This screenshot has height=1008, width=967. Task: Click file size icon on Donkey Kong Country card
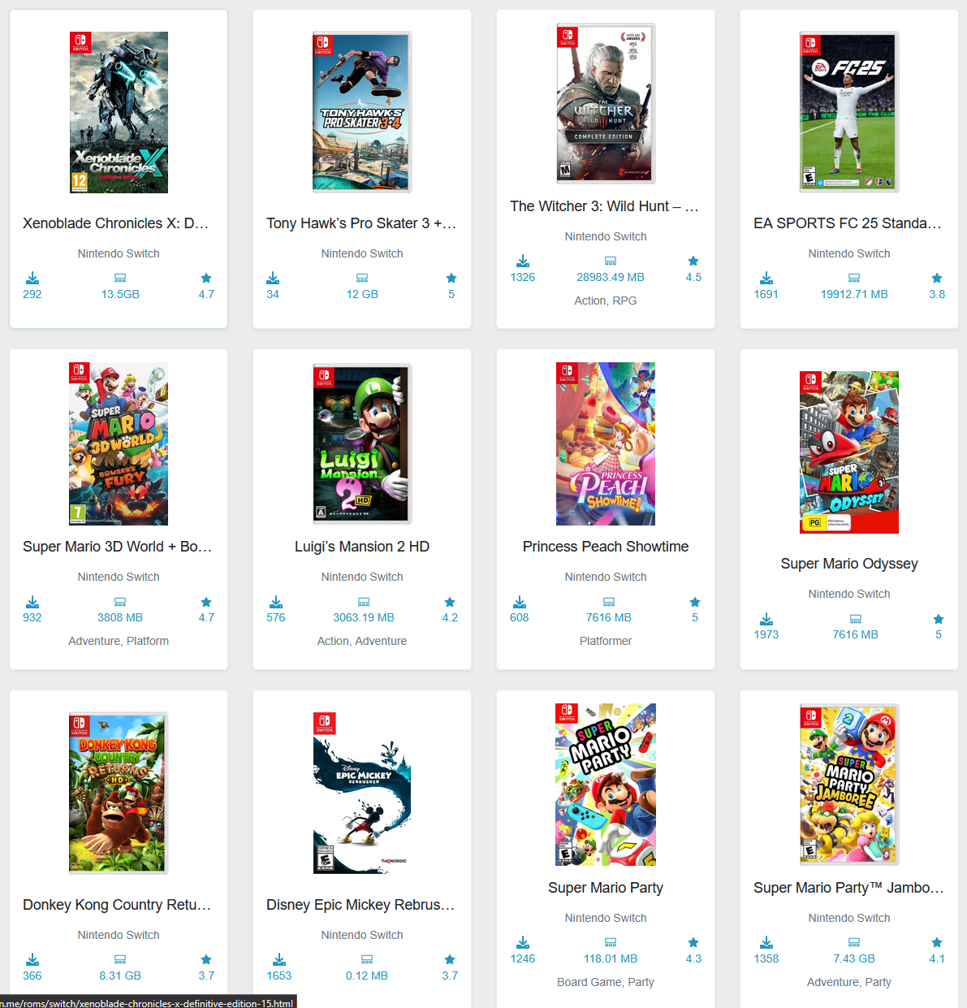click(120, 959)
